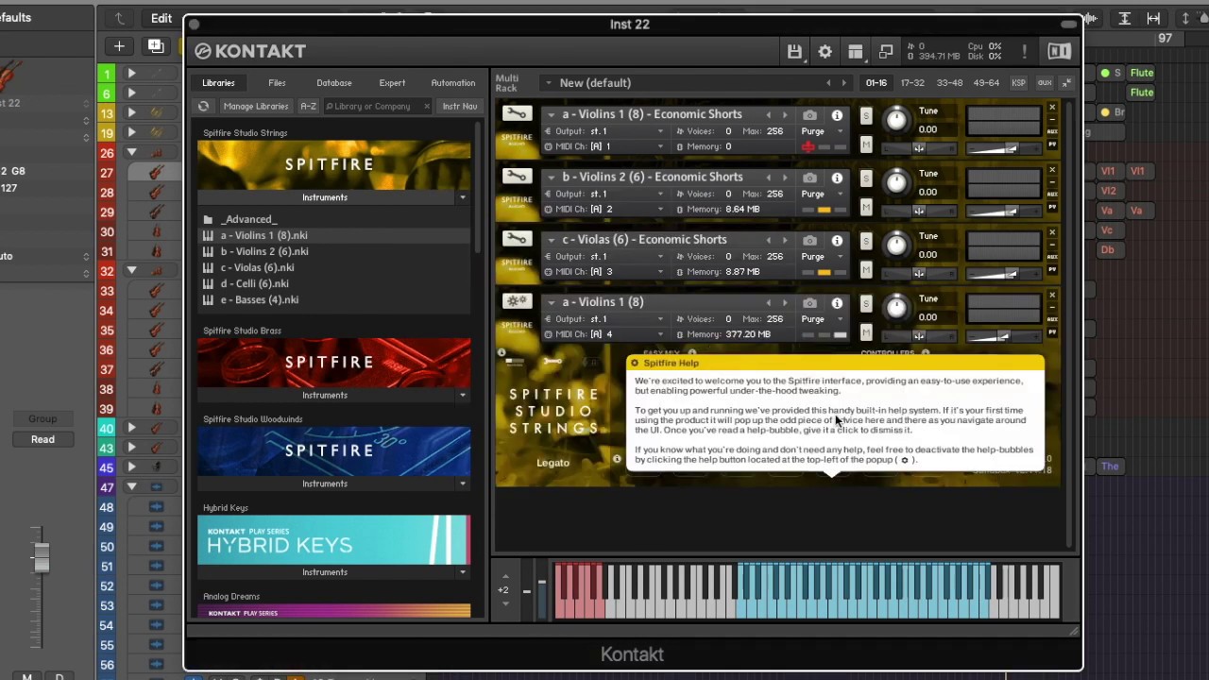Image resolution: width=1209 pixels, height=680 pixels.
Task: Open instrument name menu for Violas Economic Shorts
Action: 551,240
